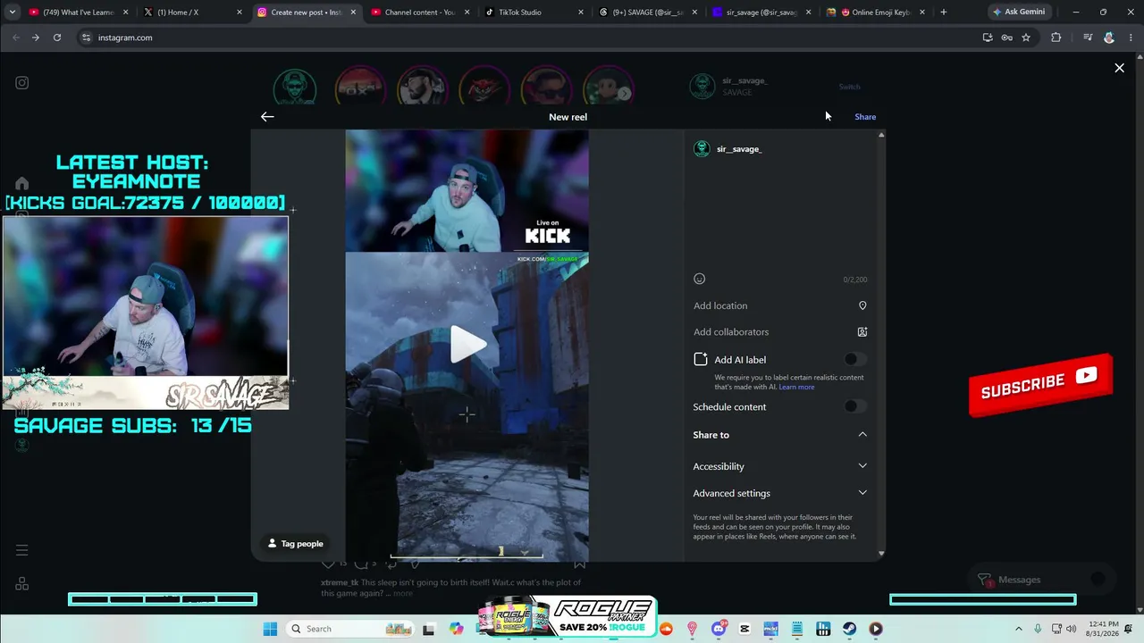Click the instagram.com address bar
This screenshot has width=1144, height=643.
point(527,38)
